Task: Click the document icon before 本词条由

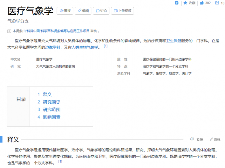Action: click(9, 31)
